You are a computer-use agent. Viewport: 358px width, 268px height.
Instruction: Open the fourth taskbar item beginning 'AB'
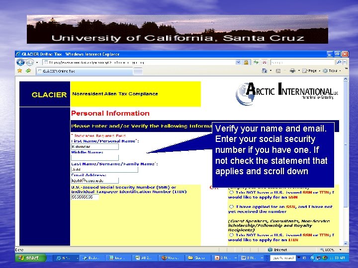[x=145, y=258]
